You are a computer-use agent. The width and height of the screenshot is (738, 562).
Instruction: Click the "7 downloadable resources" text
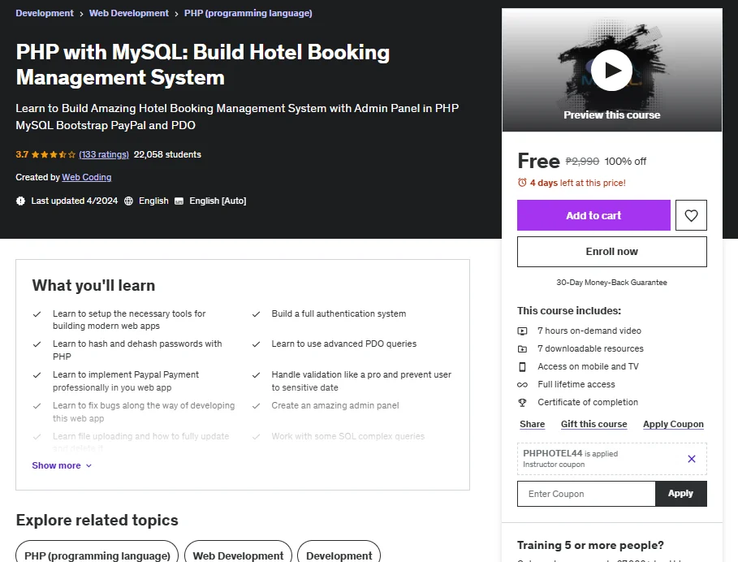click(x=590, y=348)
